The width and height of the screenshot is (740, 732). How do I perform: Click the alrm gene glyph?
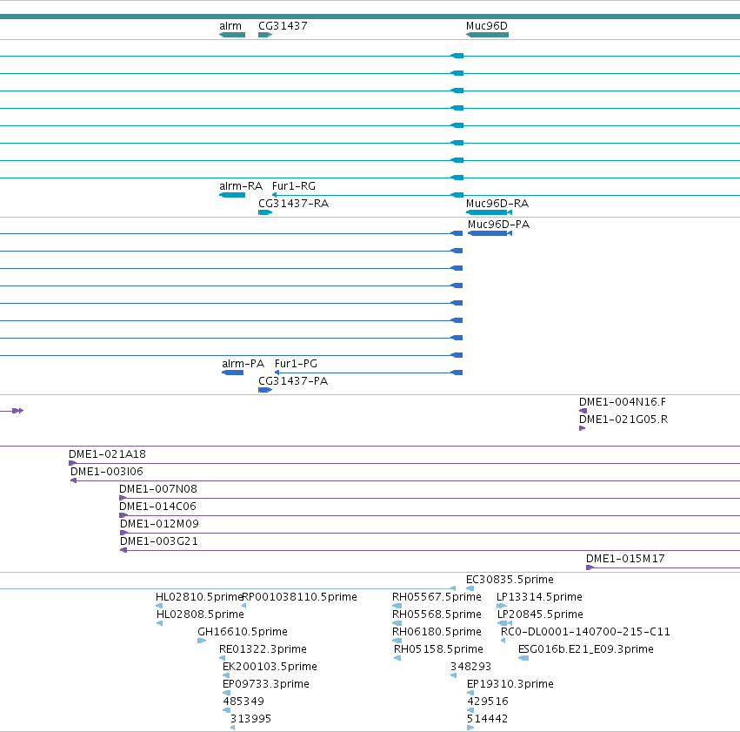232,35
